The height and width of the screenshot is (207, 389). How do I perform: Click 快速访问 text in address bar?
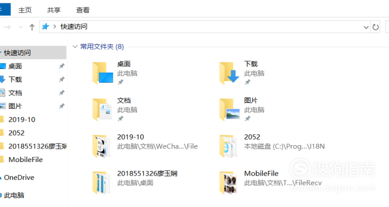74,26
